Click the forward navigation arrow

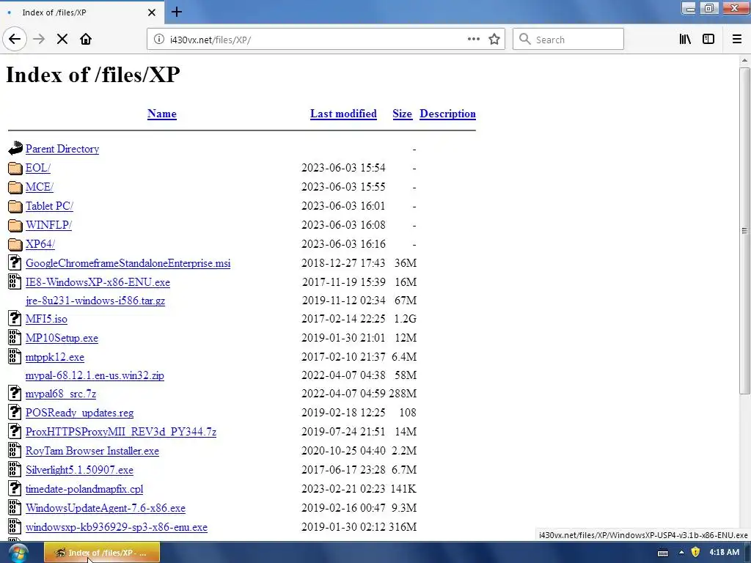[39, 40]
